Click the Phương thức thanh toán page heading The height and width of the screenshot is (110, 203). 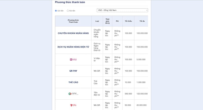click(70, 2)
